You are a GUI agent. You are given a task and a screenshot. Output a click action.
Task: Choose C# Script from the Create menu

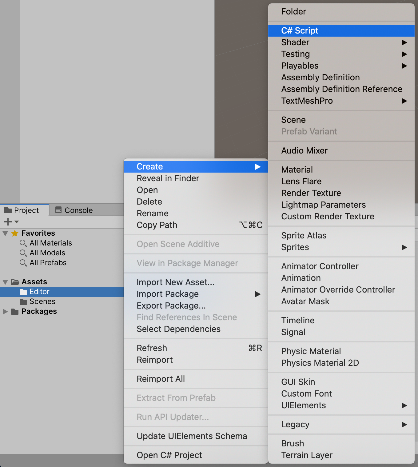tap(299, 30)
